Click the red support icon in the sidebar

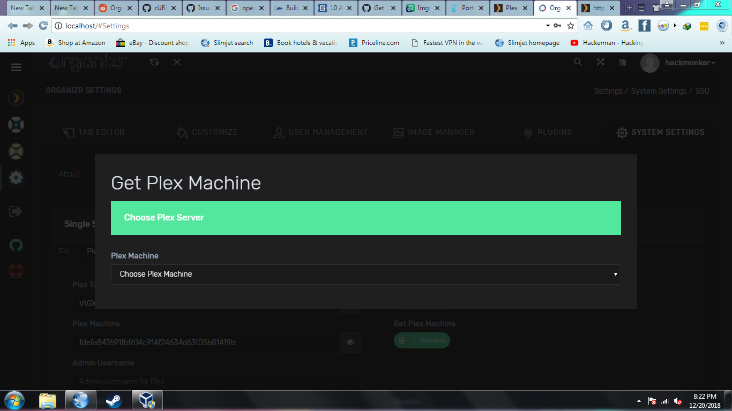click(16, 271)
